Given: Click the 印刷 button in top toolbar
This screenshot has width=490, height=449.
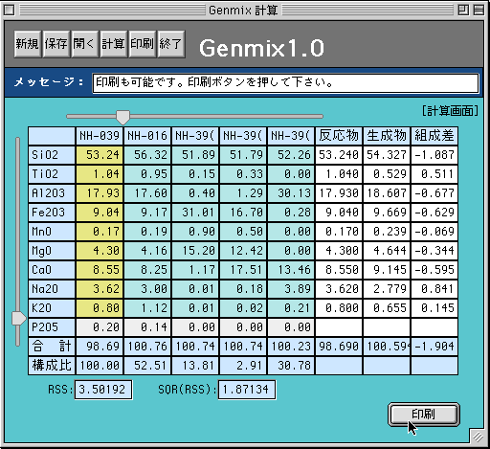Looking at the screenshot, I should point(143,44).
